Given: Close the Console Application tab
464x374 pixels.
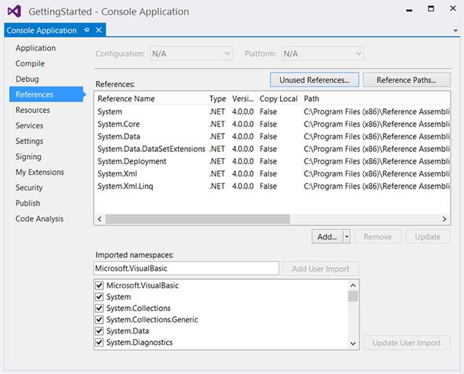Looking at the screenshot, I should tap(99, 30).
